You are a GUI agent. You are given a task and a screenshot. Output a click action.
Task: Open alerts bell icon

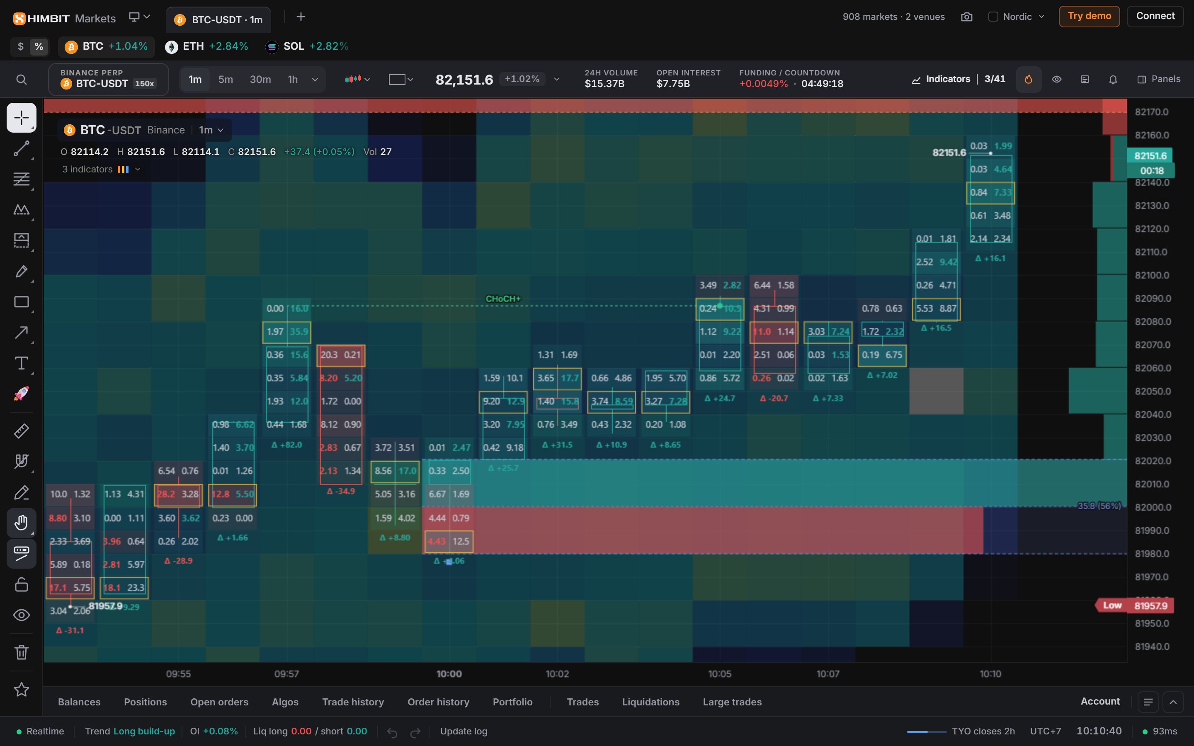pos(1113,80)
